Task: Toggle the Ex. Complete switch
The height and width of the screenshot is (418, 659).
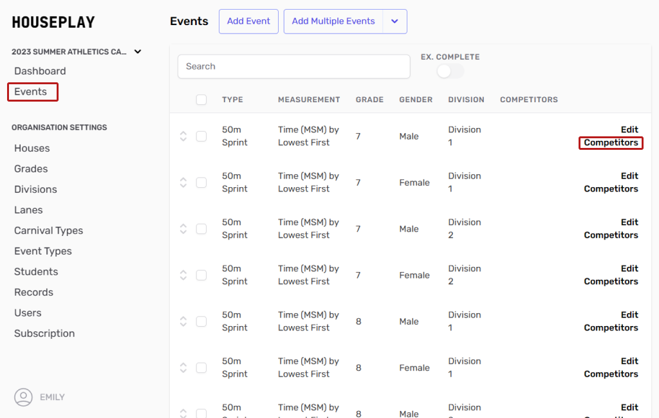Action: 450,71
